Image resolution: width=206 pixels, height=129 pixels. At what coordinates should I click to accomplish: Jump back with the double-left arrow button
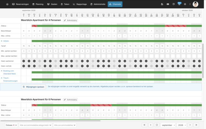144,125
